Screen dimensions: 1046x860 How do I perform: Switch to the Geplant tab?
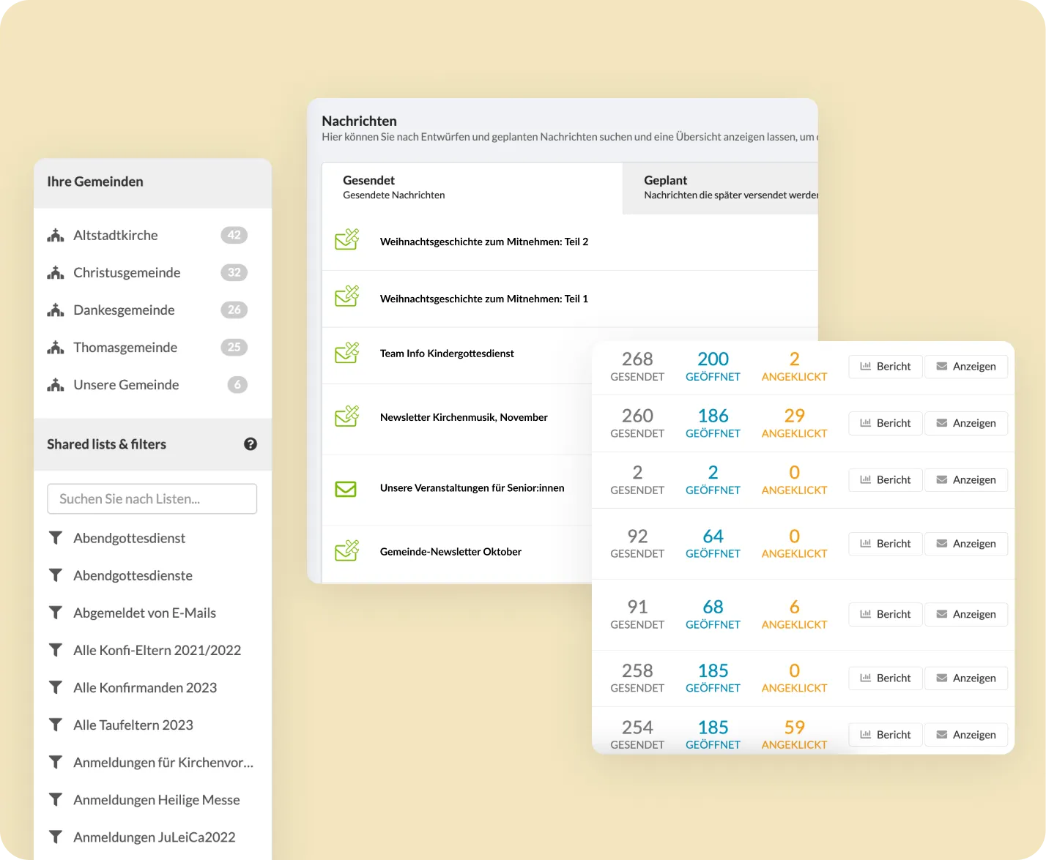click(721, 188)
